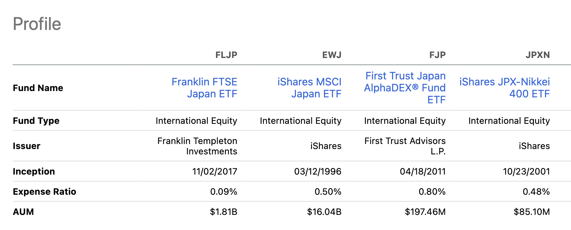Click the Franklin Templeton Investments issuer cell

coord(197,146)
